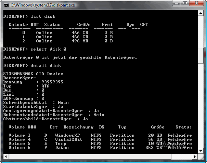Click the 'Status' header in the volume table
This screenshot has width=207, height=163.
(x=184, y=127)
